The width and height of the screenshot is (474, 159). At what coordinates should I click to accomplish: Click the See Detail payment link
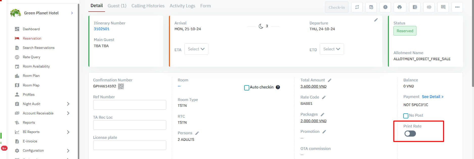pyautogui.click(x=432, y=97)
